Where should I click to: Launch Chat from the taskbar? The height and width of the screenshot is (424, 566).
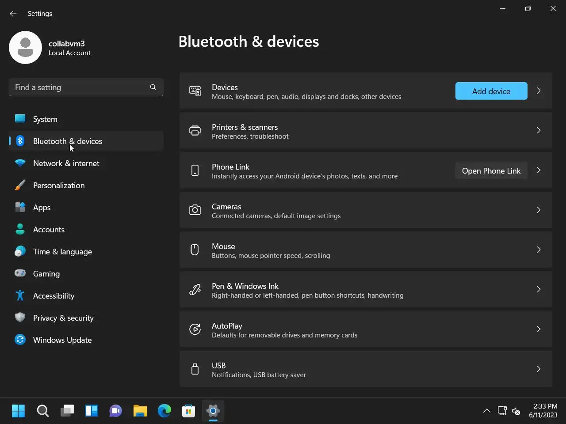[x=116, y=411]
